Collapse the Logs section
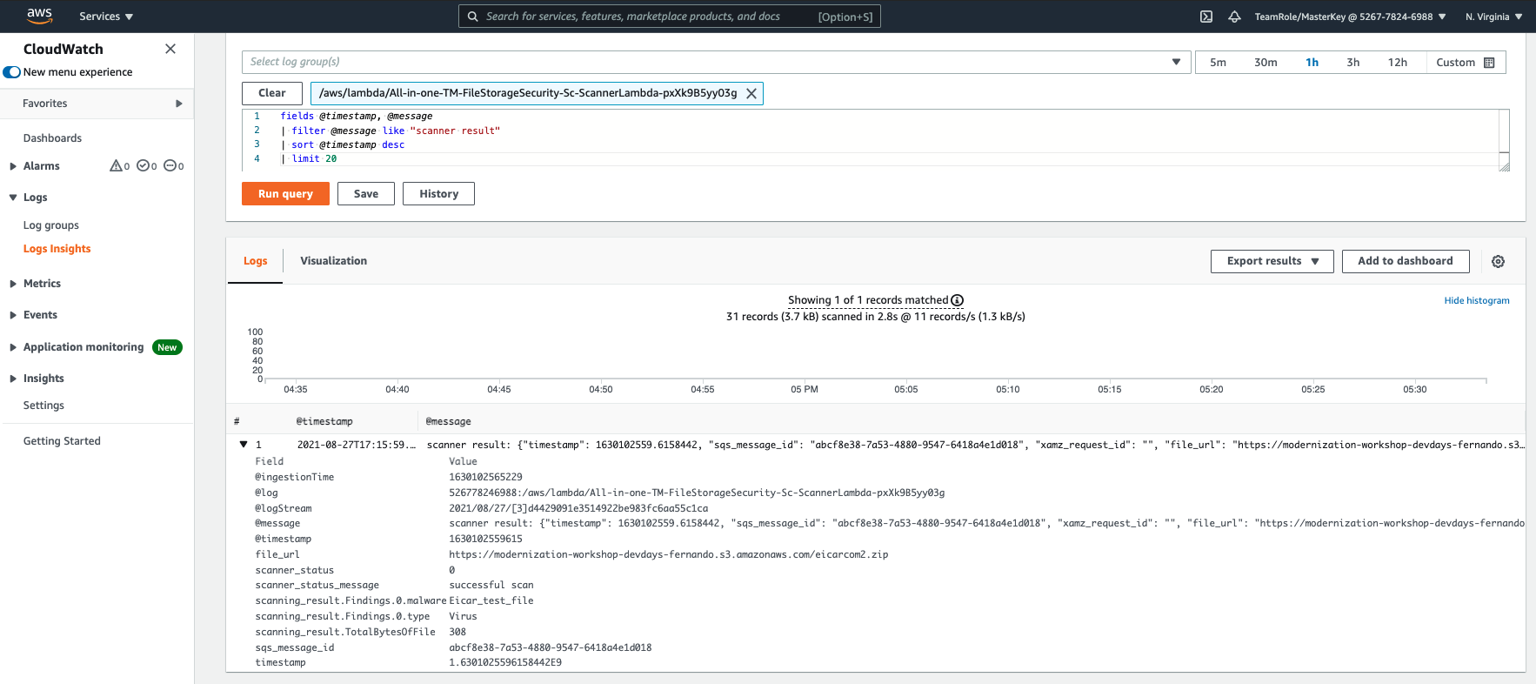This screenshot has width=1536, height=684. [13, 198]
